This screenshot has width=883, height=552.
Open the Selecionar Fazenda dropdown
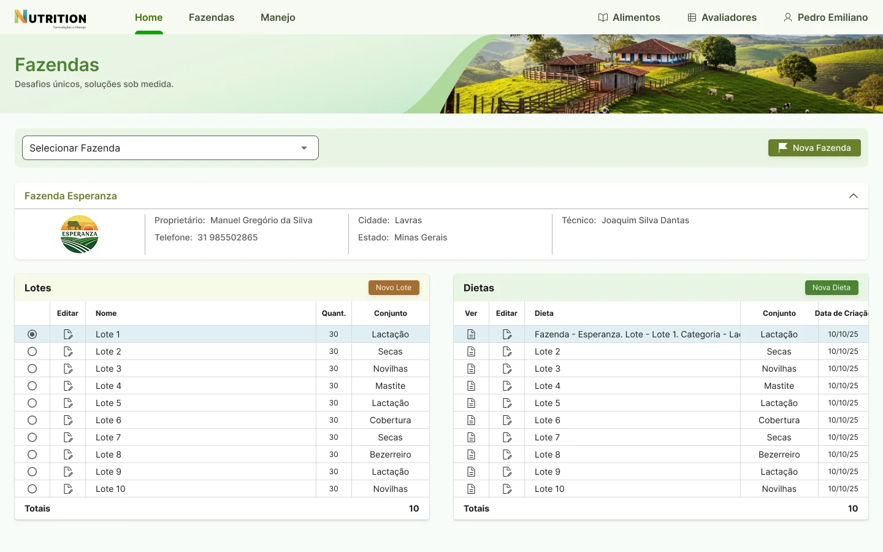(170, 148)
